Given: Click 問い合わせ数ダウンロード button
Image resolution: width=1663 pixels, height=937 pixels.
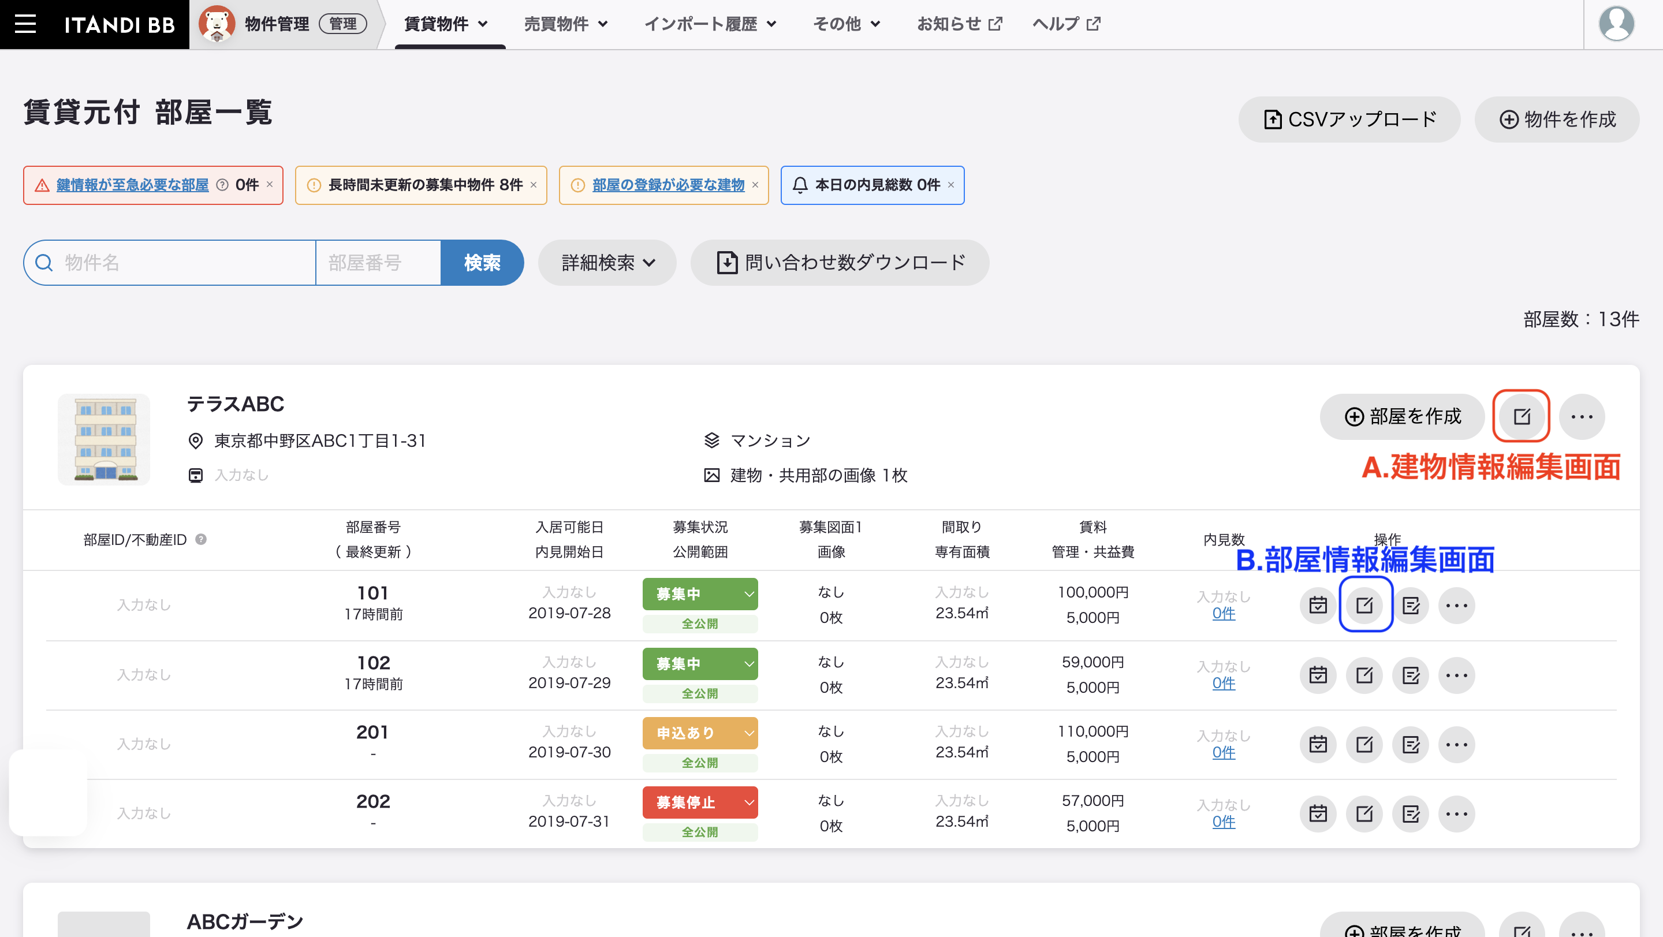Looking at the screenshot, I should tap(840, 263).
